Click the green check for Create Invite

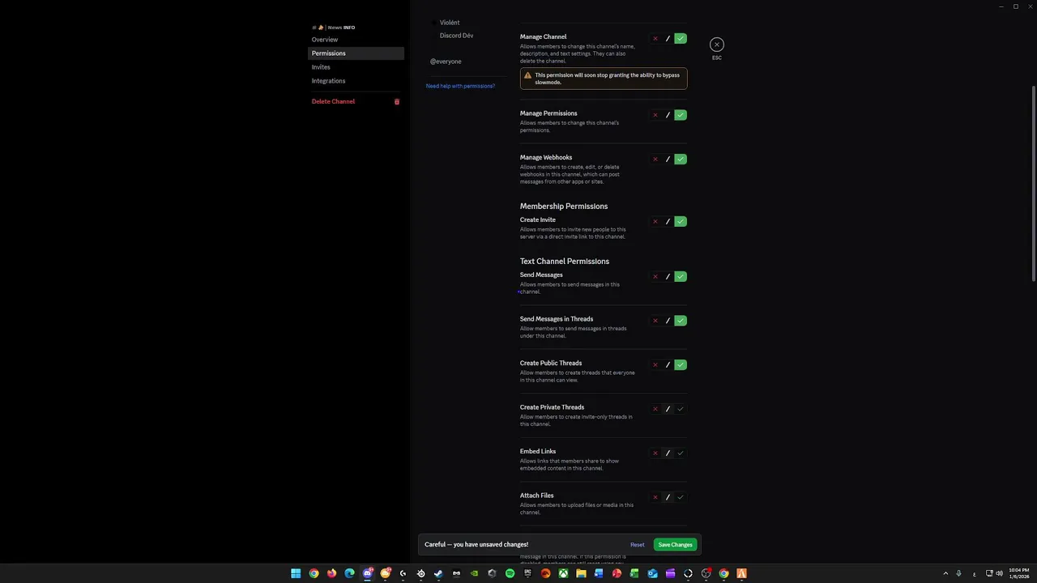681,221
